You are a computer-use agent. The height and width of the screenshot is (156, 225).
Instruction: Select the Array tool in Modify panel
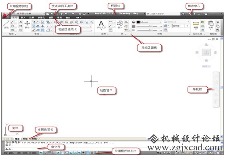42,30
